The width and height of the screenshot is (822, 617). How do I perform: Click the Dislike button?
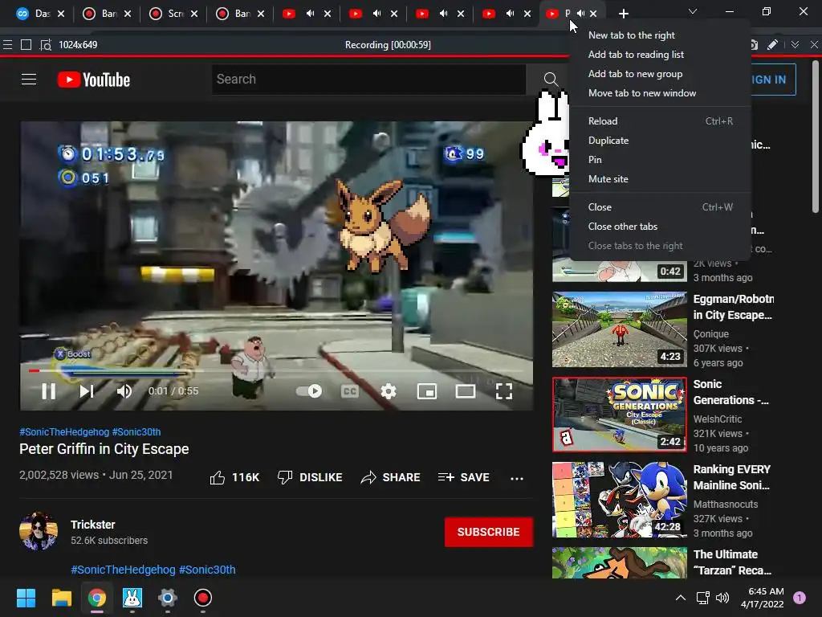310,477
